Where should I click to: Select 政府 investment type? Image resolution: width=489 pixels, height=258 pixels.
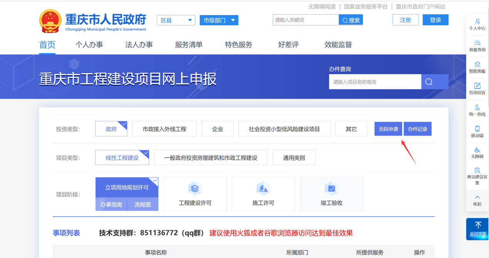111,129
